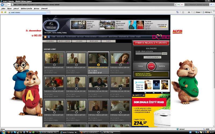Open the Úpravy menu
The width and height of the screenshot is (215, 134).
(x=9, y=9)
